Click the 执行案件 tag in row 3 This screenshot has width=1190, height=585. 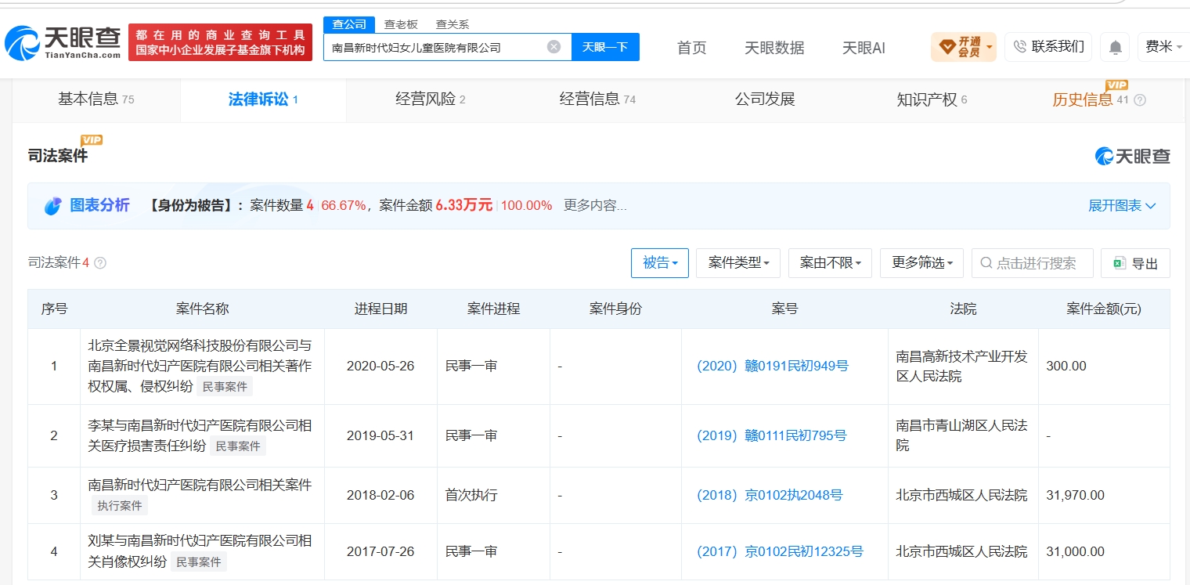click(120, 506)
